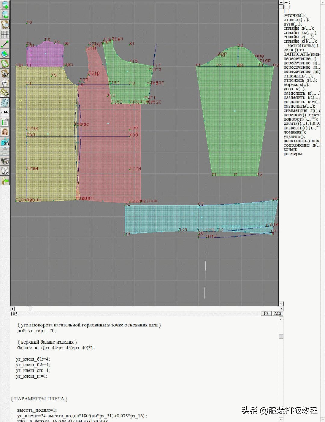Screen dimensions: 325x422
Task: Select 'нормаль(,,);' operator
Action: tap(296, 84)
